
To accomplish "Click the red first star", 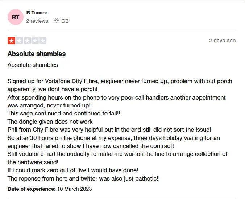I will [x=11, y=41].
